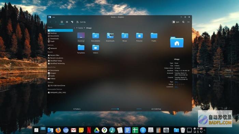Select the Downloads folder icon

pos(110,37)
